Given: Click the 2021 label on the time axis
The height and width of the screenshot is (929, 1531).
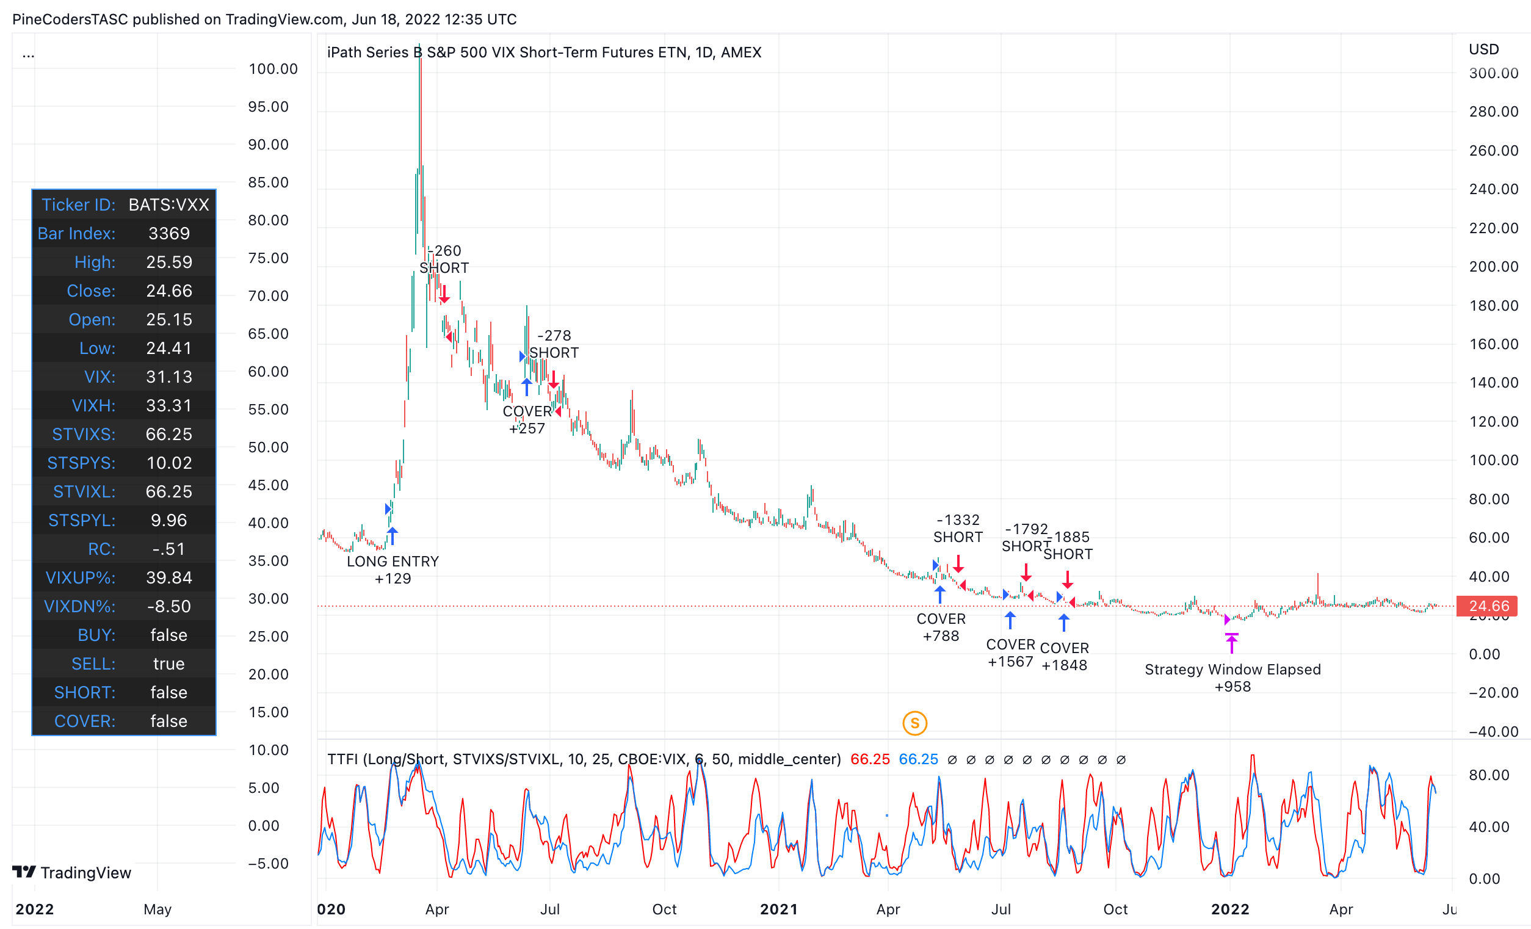Looking at the screenshot, I should (778, 908).
